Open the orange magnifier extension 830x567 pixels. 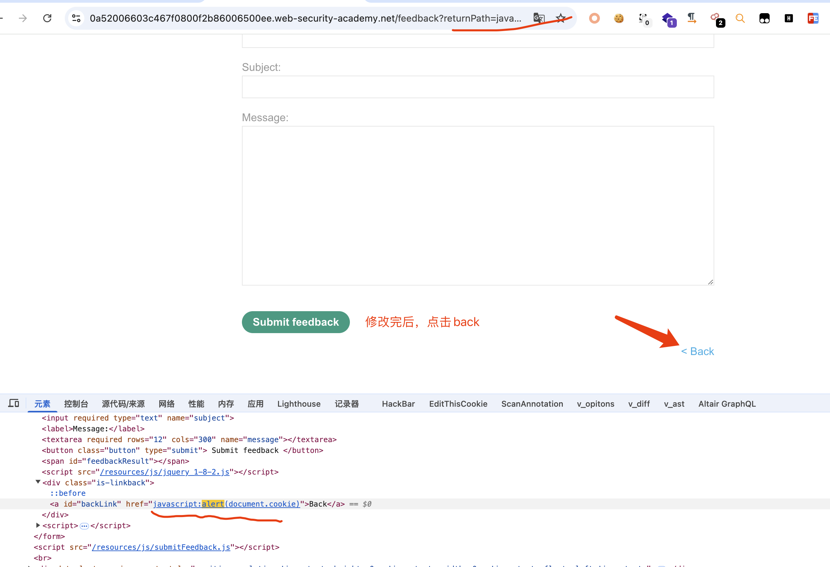click(740, 18)
